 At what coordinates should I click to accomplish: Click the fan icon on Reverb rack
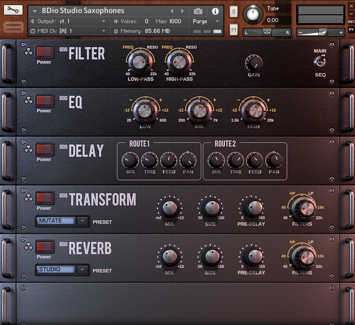click(x=28, y=247)
